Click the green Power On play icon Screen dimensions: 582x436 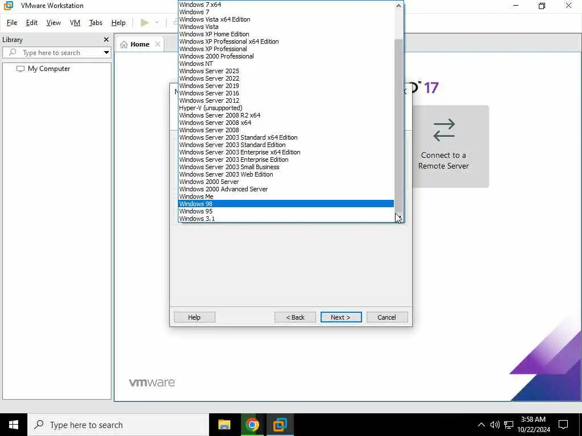pos(144,23)
